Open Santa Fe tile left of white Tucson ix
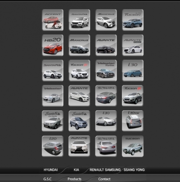 [x=53, y=70]
